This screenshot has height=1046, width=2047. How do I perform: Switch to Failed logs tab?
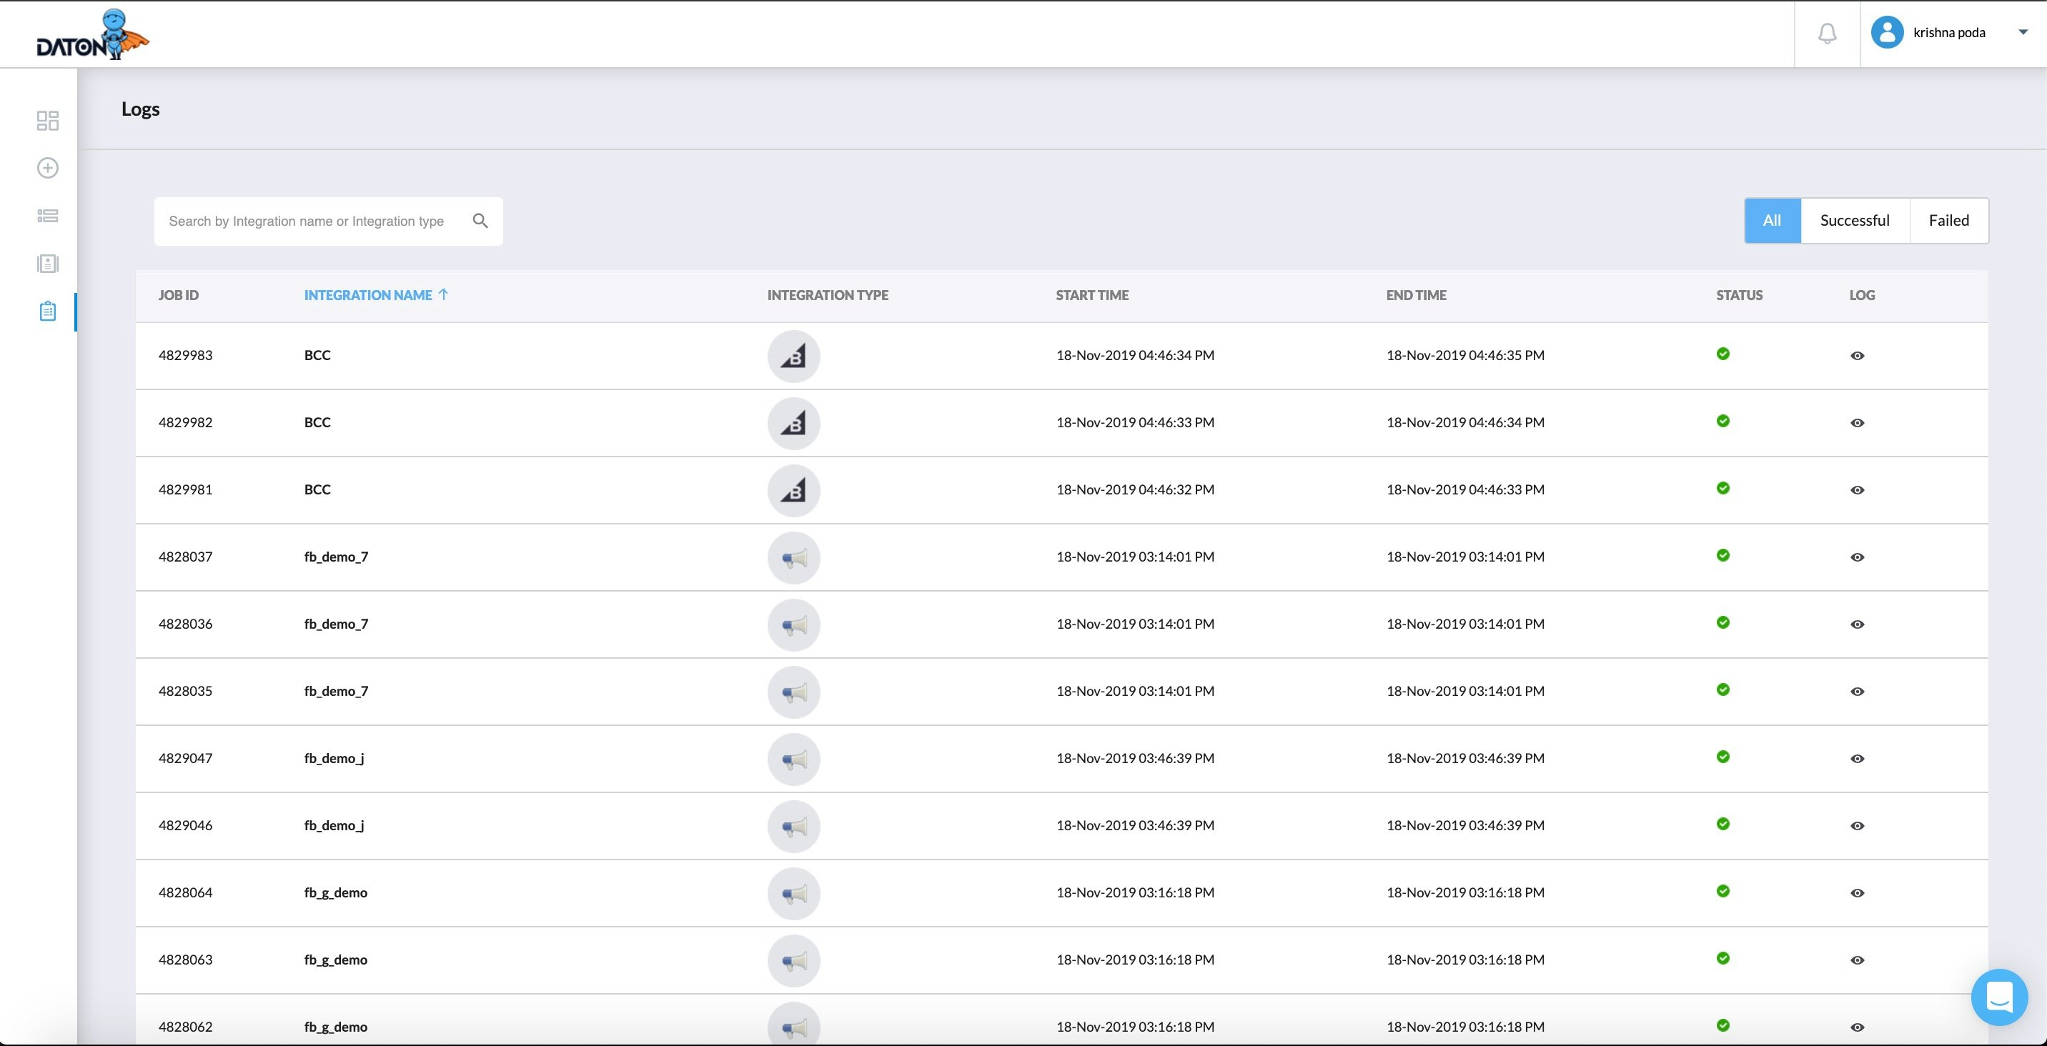point(1948,221)
